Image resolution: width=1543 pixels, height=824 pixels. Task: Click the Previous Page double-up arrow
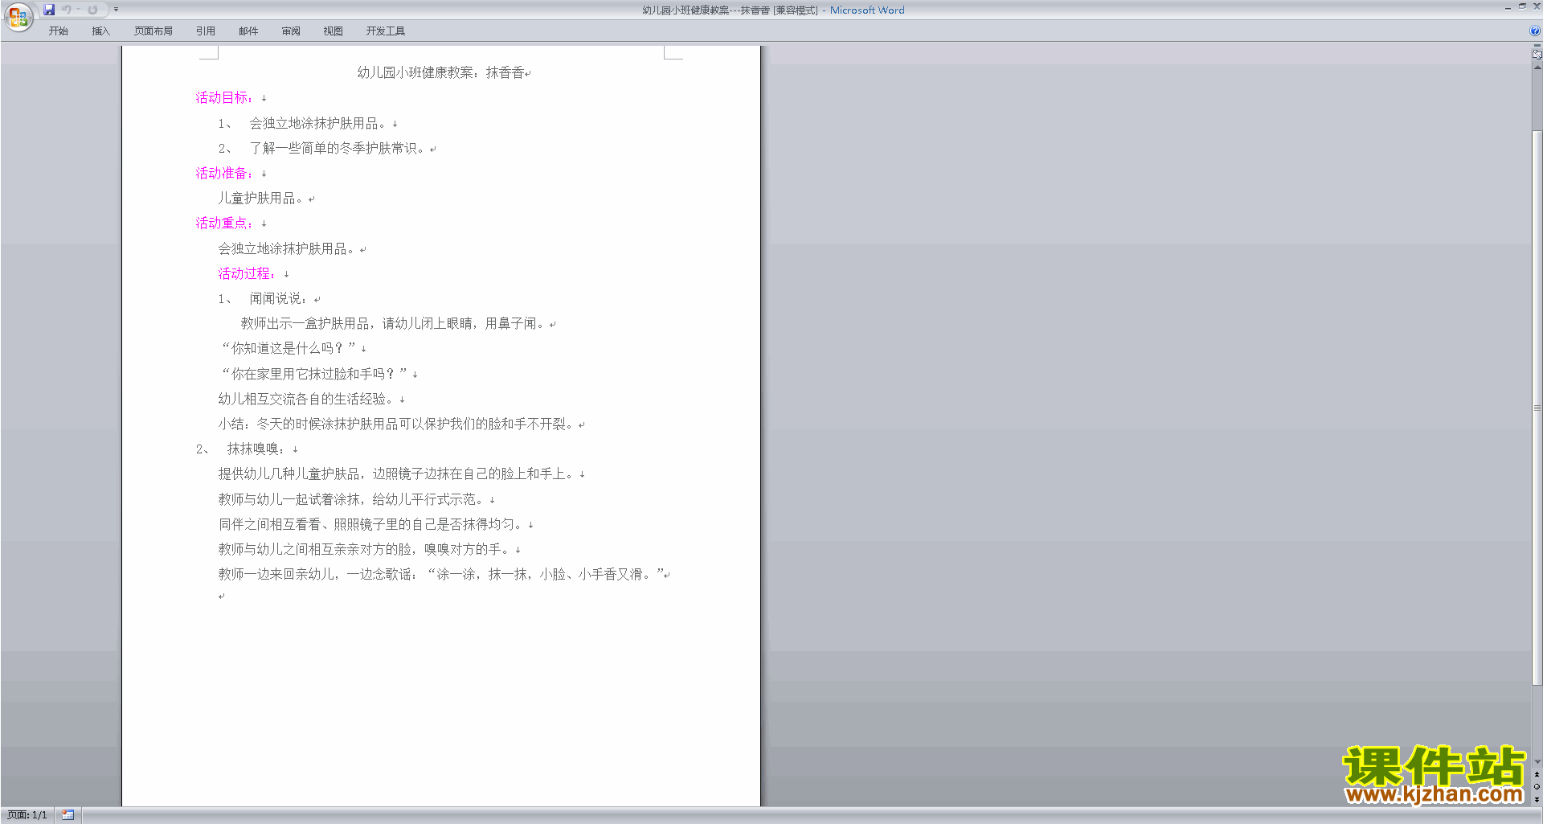(x=1537, y=774)
